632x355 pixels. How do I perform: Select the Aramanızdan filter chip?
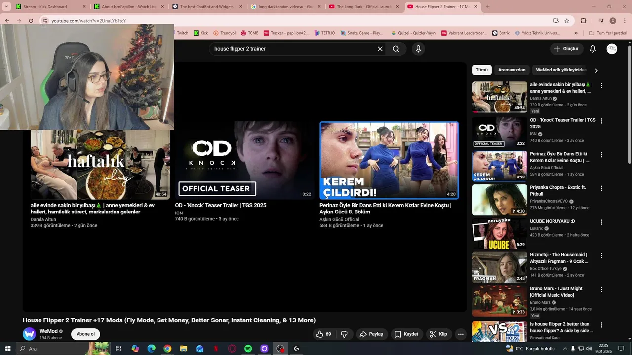pos(512,70)
